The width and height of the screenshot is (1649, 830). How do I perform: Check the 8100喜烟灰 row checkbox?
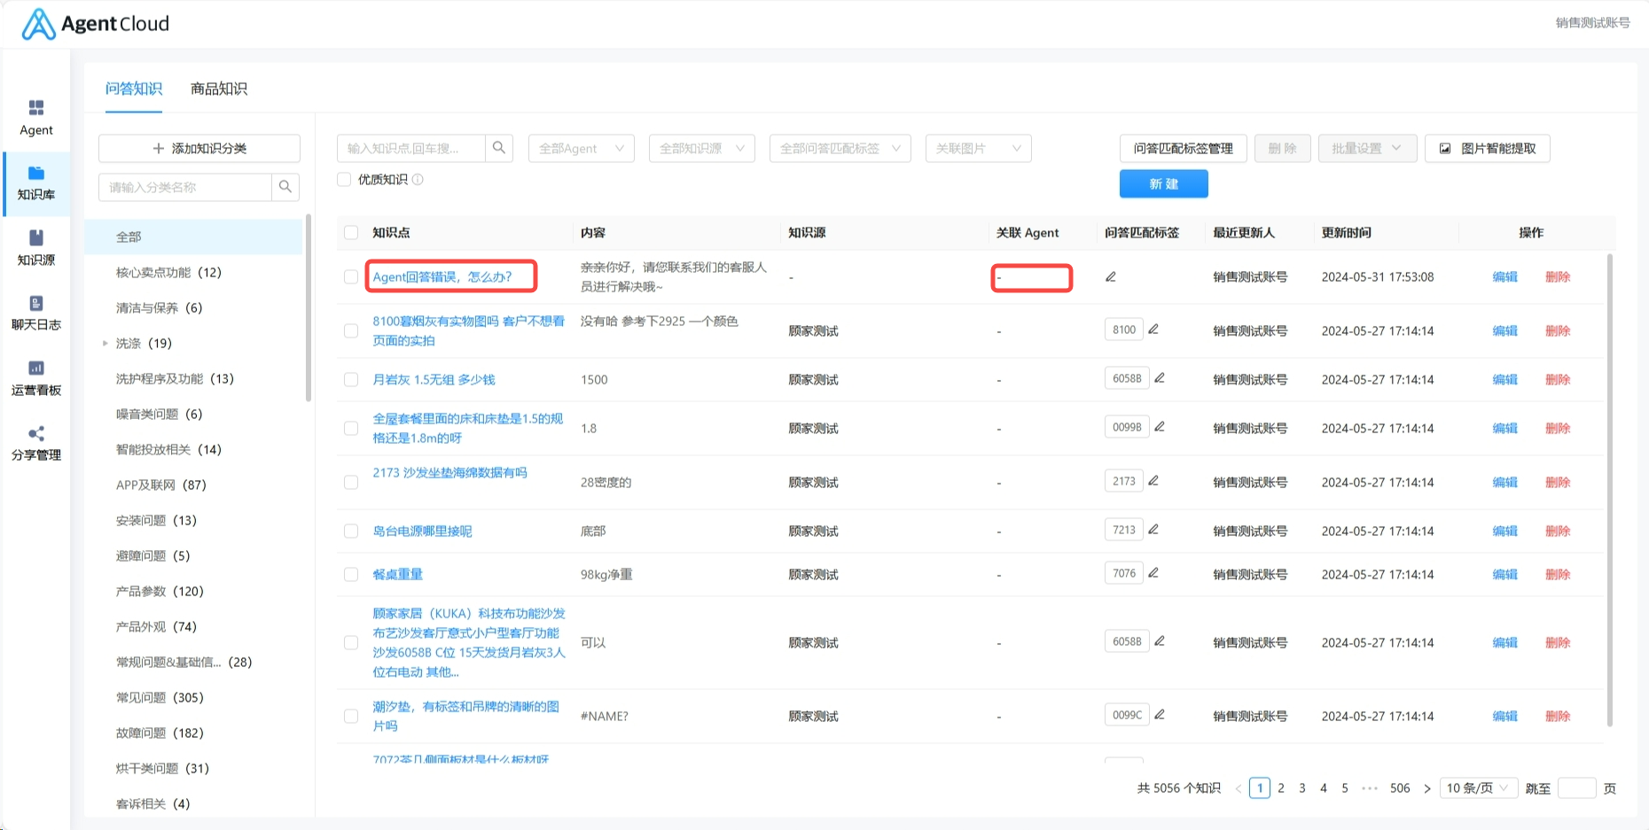[351, 331]
